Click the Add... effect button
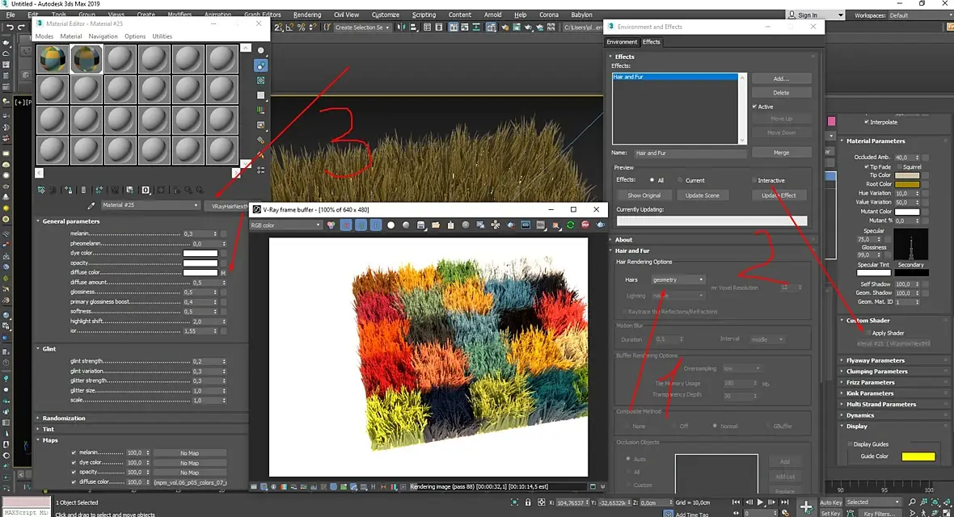The height and width of the screenshot is (517, 954). click(781, 78)
